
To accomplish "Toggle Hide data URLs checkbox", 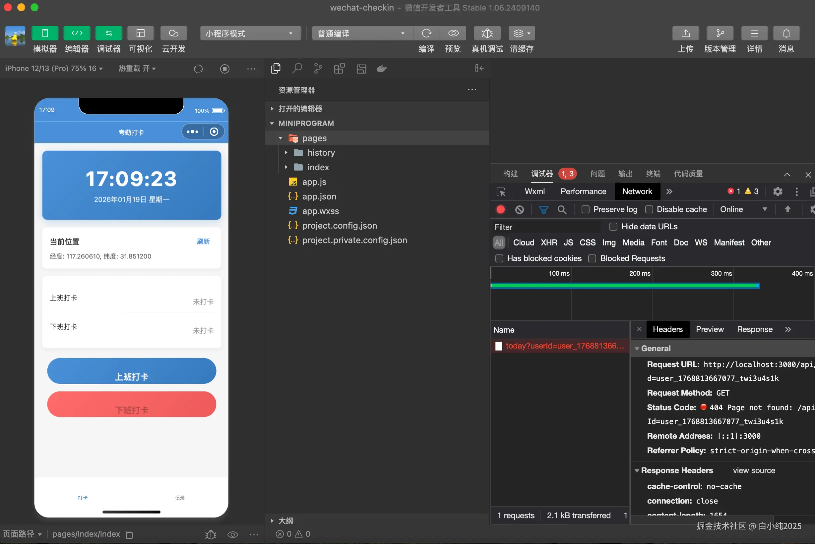I will pyautogui.click(x=613, y=227).
